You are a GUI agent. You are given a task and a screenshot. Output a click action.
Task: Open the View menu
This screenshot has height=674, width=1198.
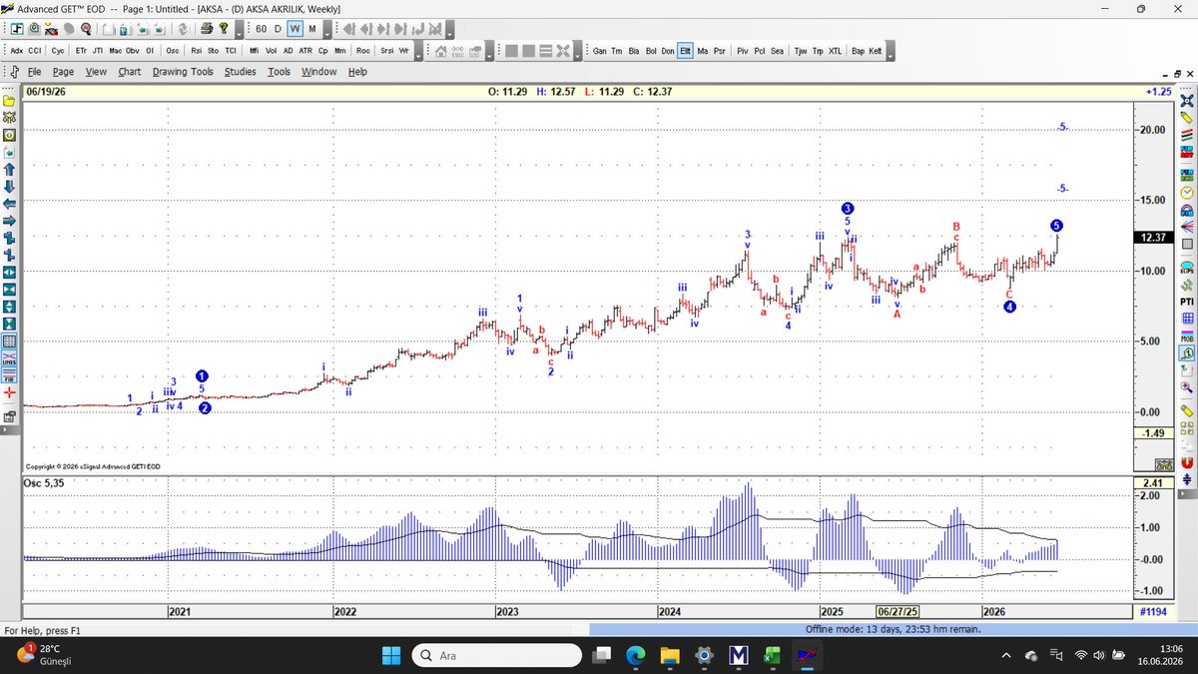click(96, 72)
